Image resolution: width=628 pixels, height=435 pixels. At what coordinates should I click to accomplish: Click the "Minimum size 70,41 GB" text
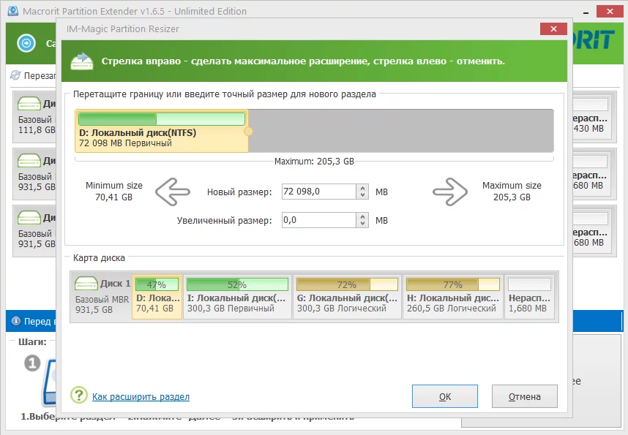coord(114,192)
